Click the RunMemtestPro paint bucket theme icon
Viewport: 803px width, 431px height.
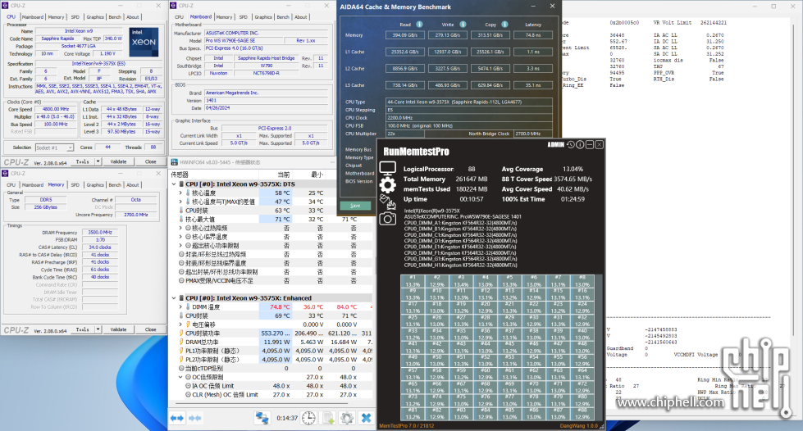388,202
